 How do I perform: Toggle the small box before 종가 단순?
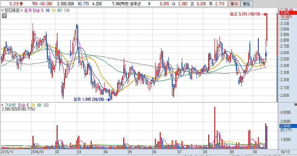click(x=21, y=10)
